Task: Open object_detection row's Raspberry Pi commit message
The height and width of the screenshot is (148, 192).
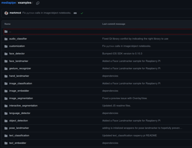Action: pyautogui.click(x=131, y=121)
